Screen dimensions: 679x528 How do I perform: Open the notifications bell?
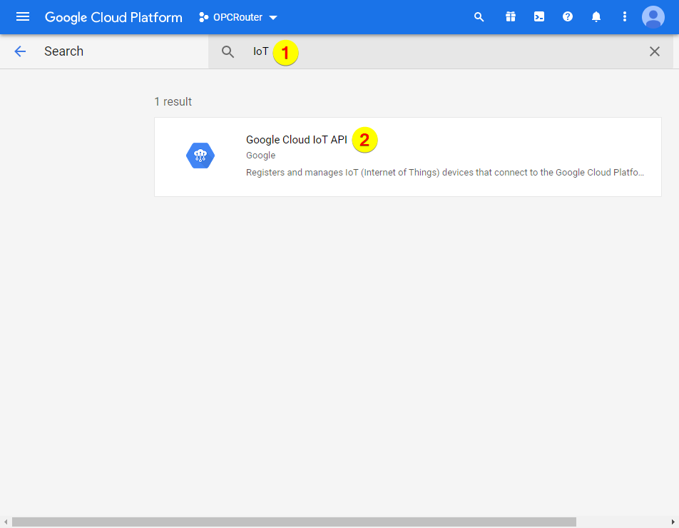[596, 16]
